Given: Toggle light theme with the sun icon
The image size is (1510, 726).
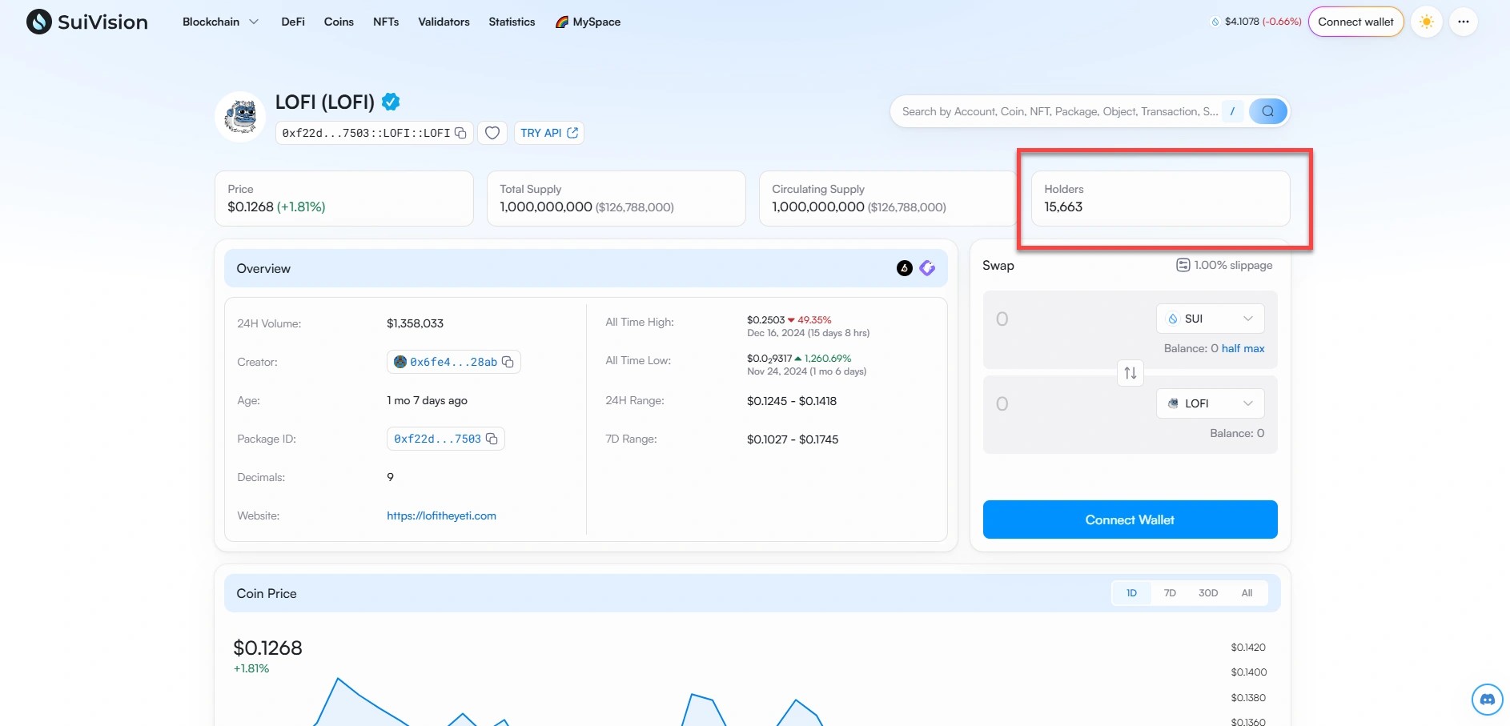Looking at the screenshot, I should (1427, 22).
